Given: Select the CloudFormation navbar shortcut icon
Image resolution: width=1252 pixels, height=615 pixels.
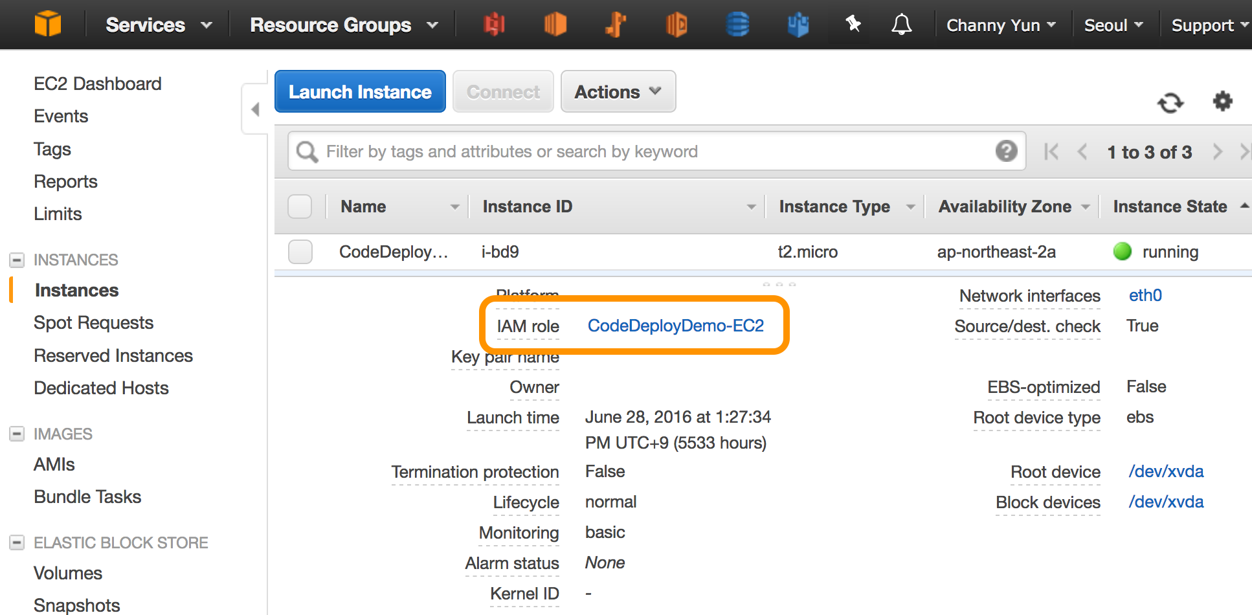Looking at the screenshot, I should pyautogui.click(x=798, y=25).
